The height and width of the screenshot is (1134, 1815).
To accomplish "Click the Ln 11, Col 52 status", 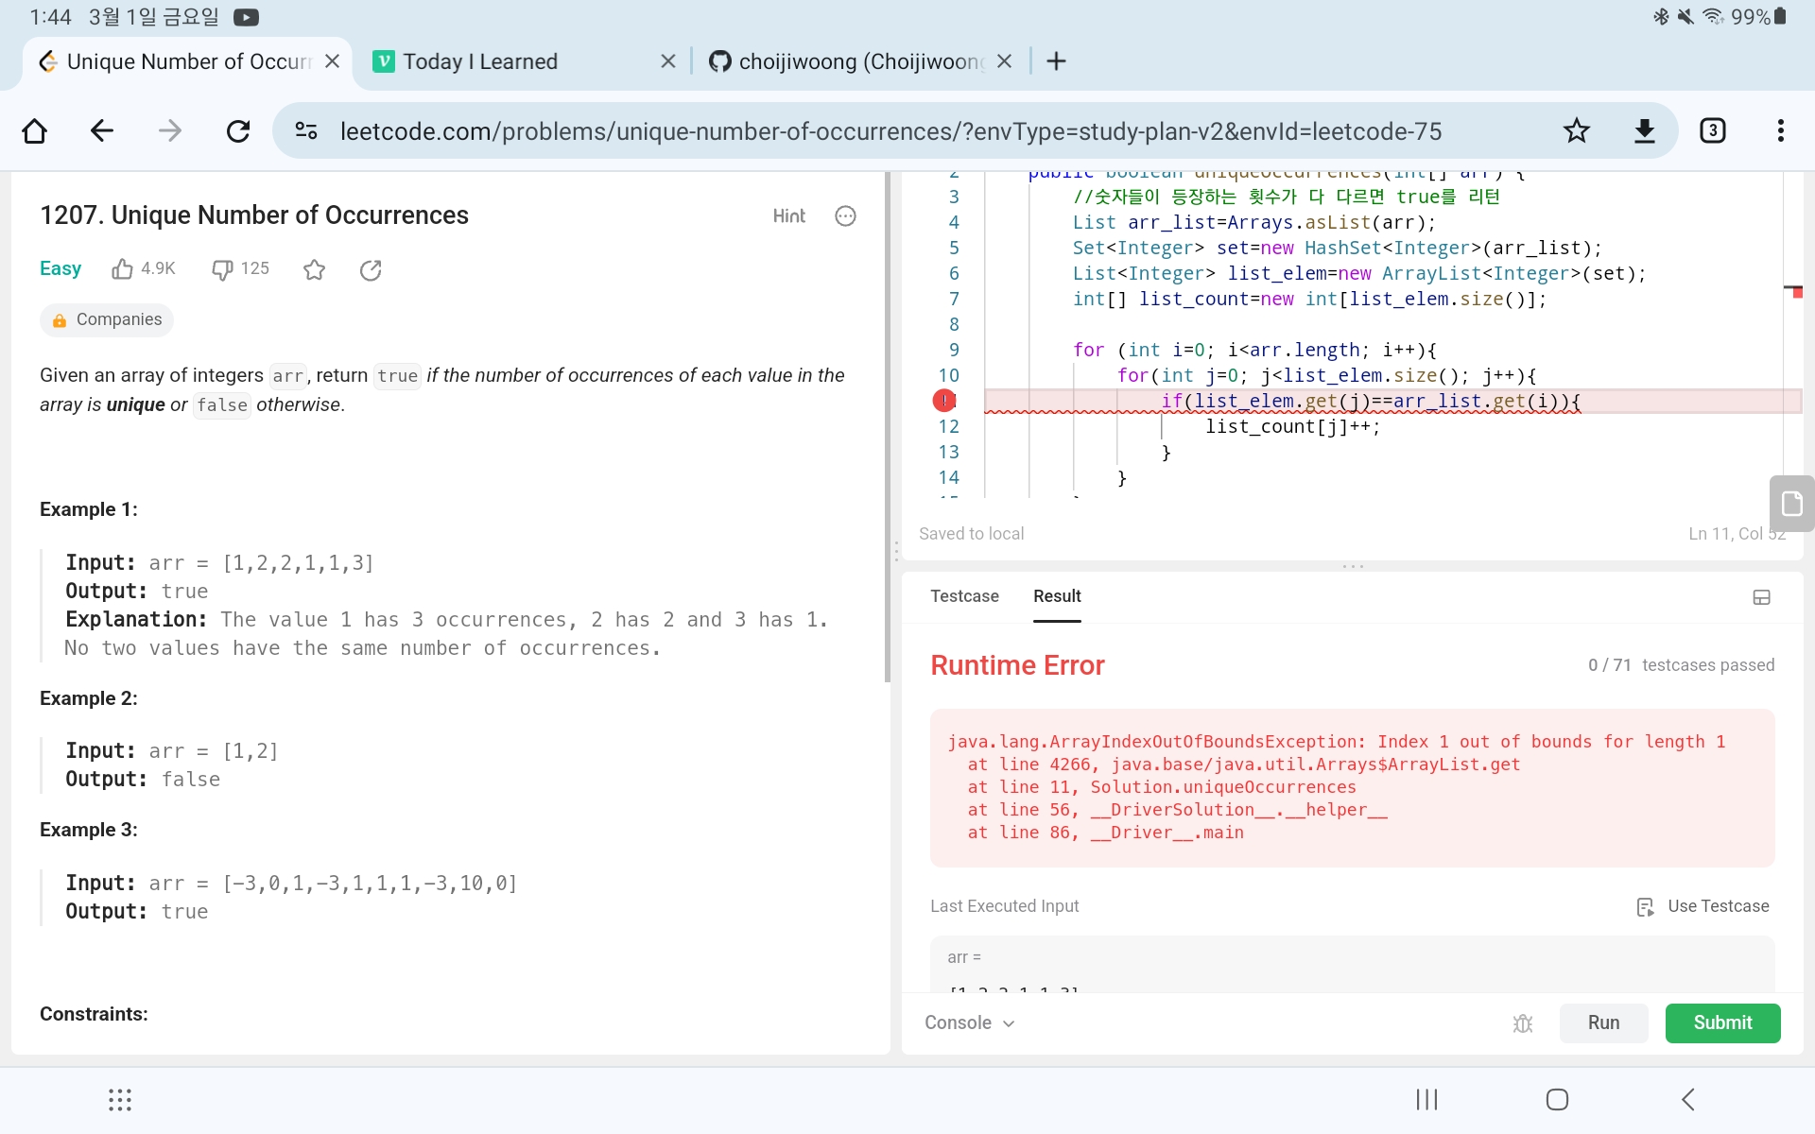I will point(1737,534).
